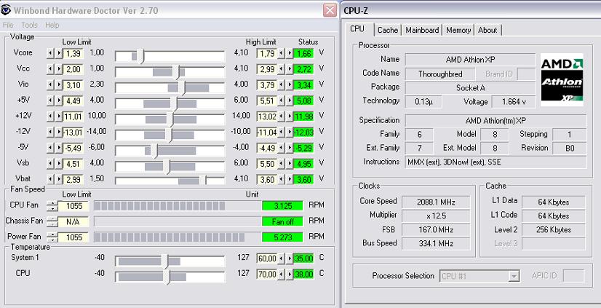Switch to the About tab in CPU-Z
The width and height of the screenshot is (601, 308).
[x=487, y=30]
